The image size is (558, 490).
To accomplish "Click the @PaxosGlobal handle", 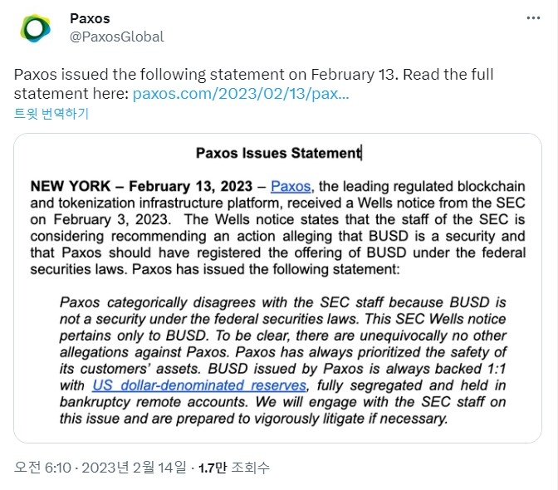I will pyautogui.click(x=117, y=37).
